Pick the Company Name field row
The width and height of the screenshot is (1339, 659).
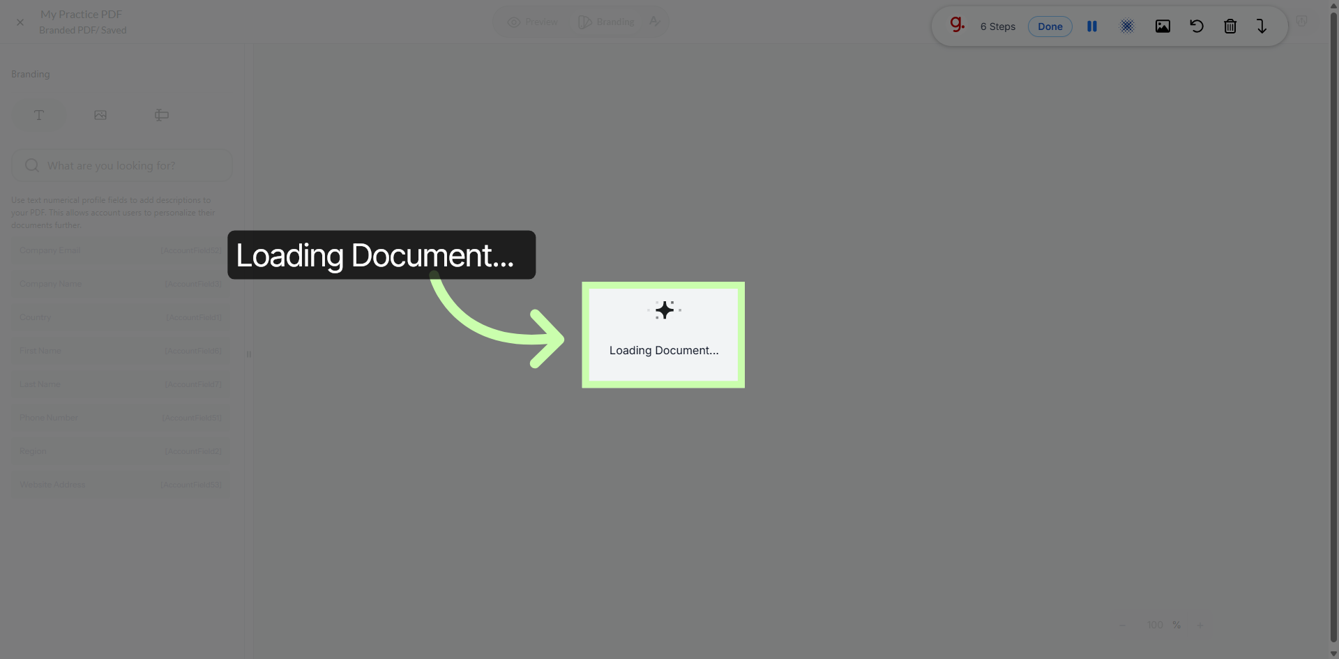[120, 284]
